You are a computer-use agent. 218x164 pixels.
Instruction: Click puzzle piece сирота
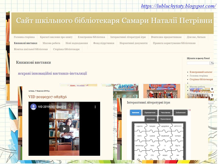point(139,126)
